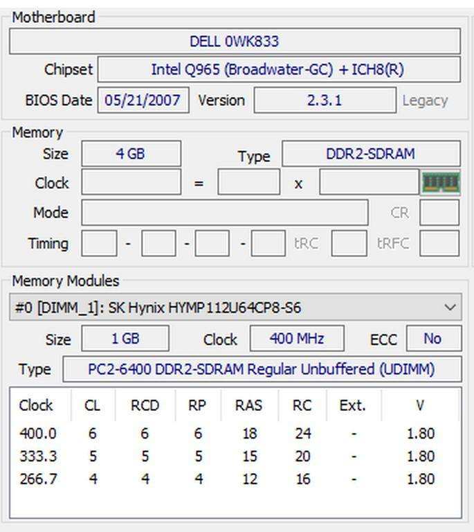Click the DELL 0WK833 motherboard field

234,41
